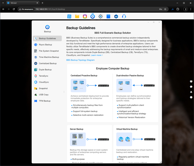Open File System Snapshot in the sidebar
Viewport: 194px width, 166px height.
pos(47,51)
